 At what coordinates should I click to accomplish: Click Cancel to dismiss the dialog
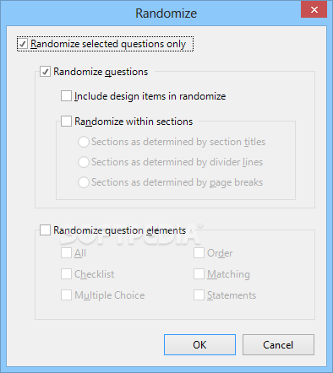click(x=278, y=344)
